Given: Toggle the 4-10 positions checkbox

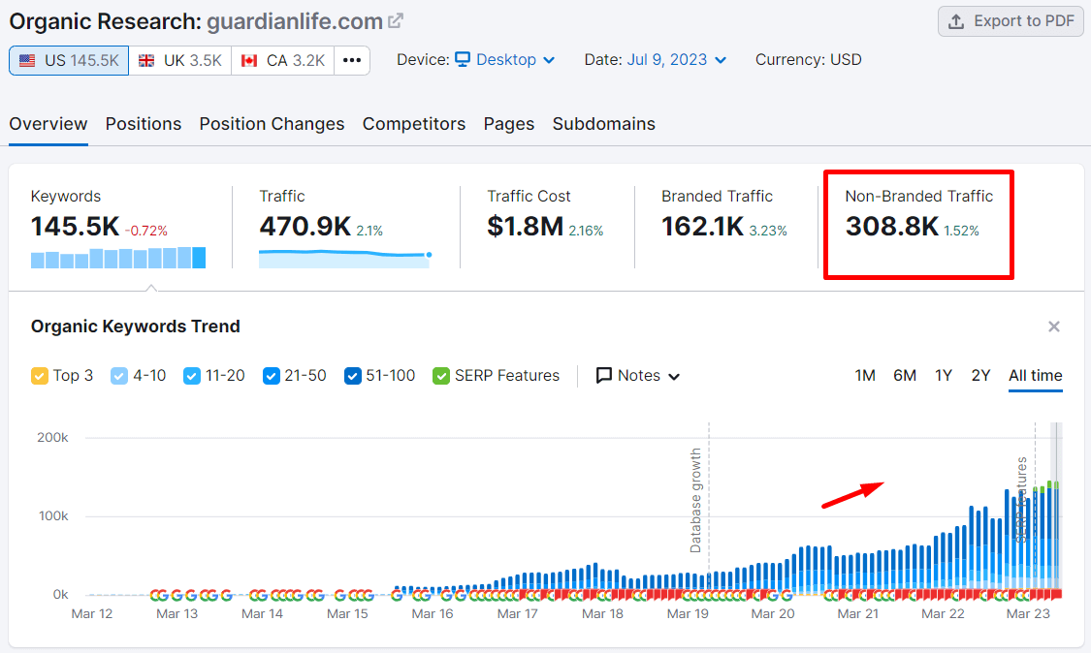Looking at the screenshot, I should [119, 376].
